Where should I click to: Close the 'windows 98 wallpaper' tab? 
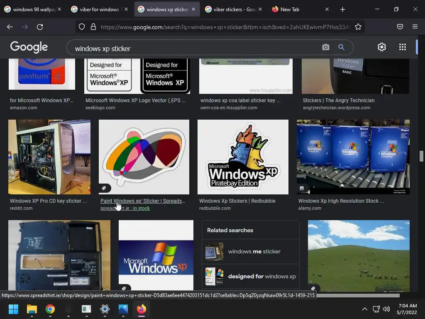(59, 9)
